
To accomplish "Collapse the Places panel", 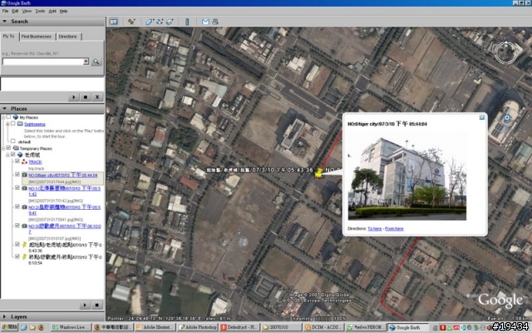I will click(x=5, y=108).
